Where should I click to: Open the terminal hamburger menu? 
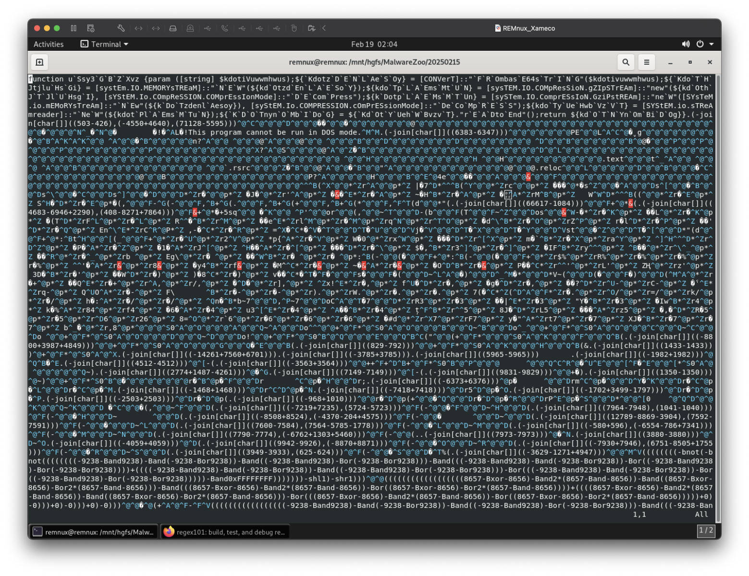pyautogui.click(x=647, y=62)
